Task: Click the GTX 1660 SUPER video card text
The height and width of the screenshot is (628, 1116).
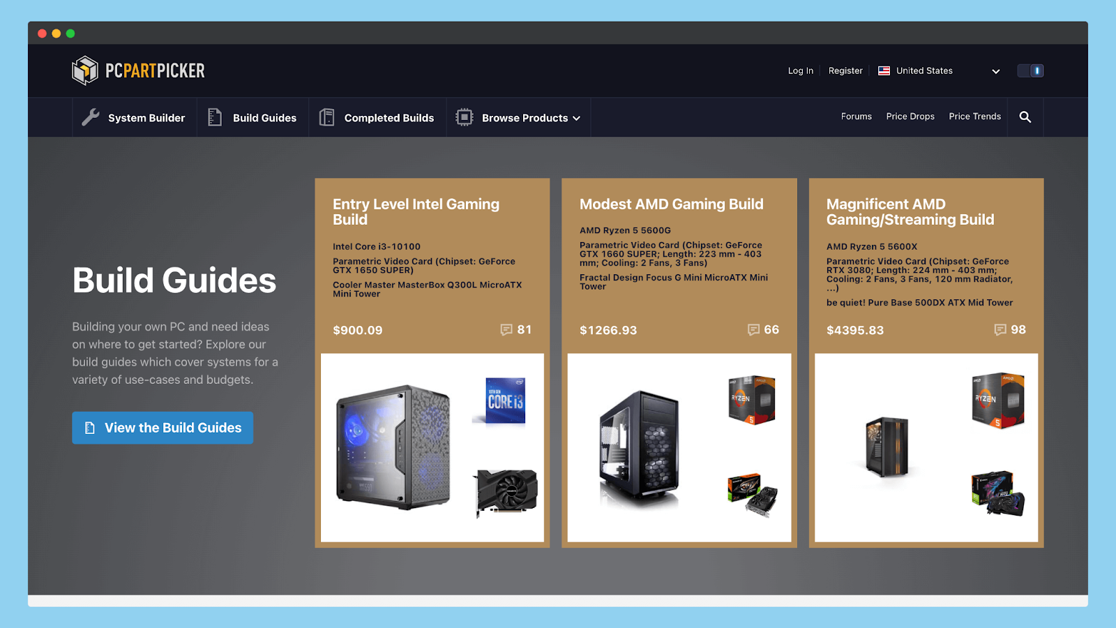Action: click(671, 254)
